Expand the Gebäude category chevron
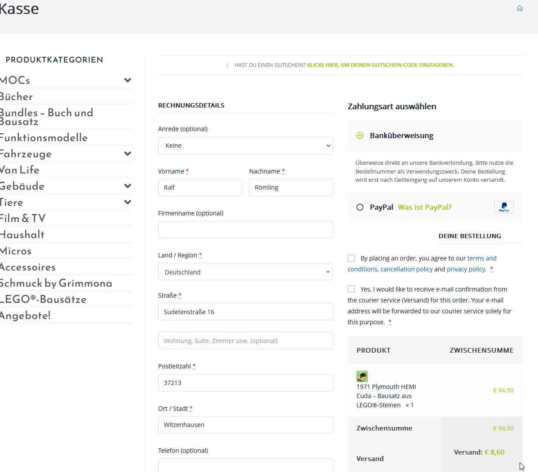This screenshot has height=472, width=538. (128, 186)
